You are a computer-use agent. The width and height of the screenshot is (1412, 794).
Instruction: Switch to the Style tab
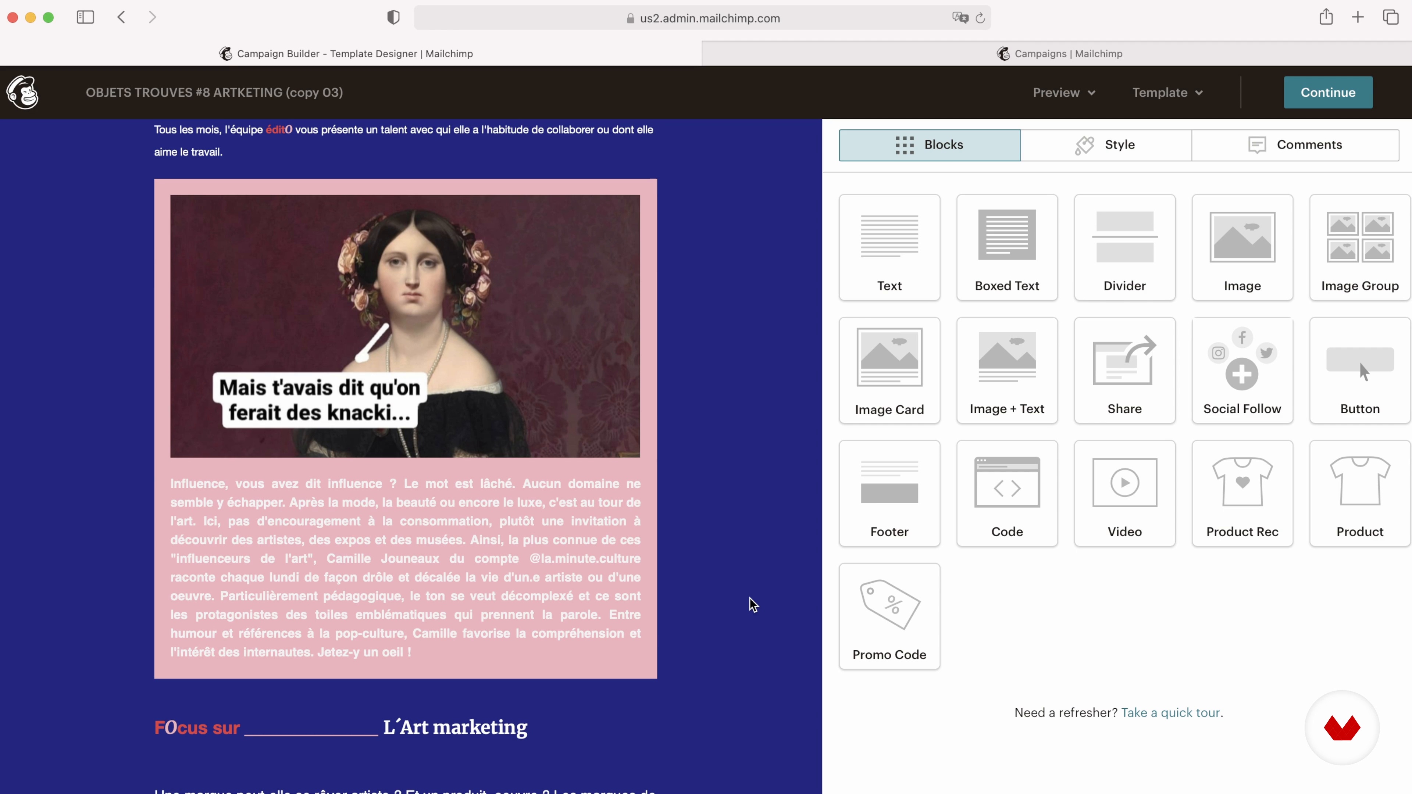pyautogui.click(x=1106, y=145)
